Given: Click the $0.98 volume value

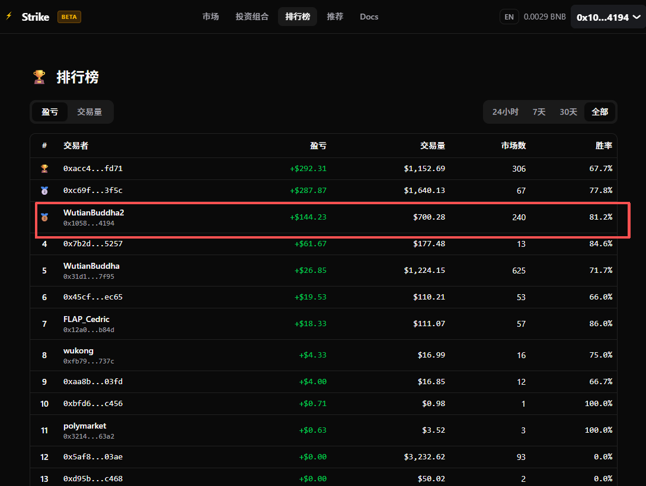Looking at the screenshot, I should [x=433, y=404].
